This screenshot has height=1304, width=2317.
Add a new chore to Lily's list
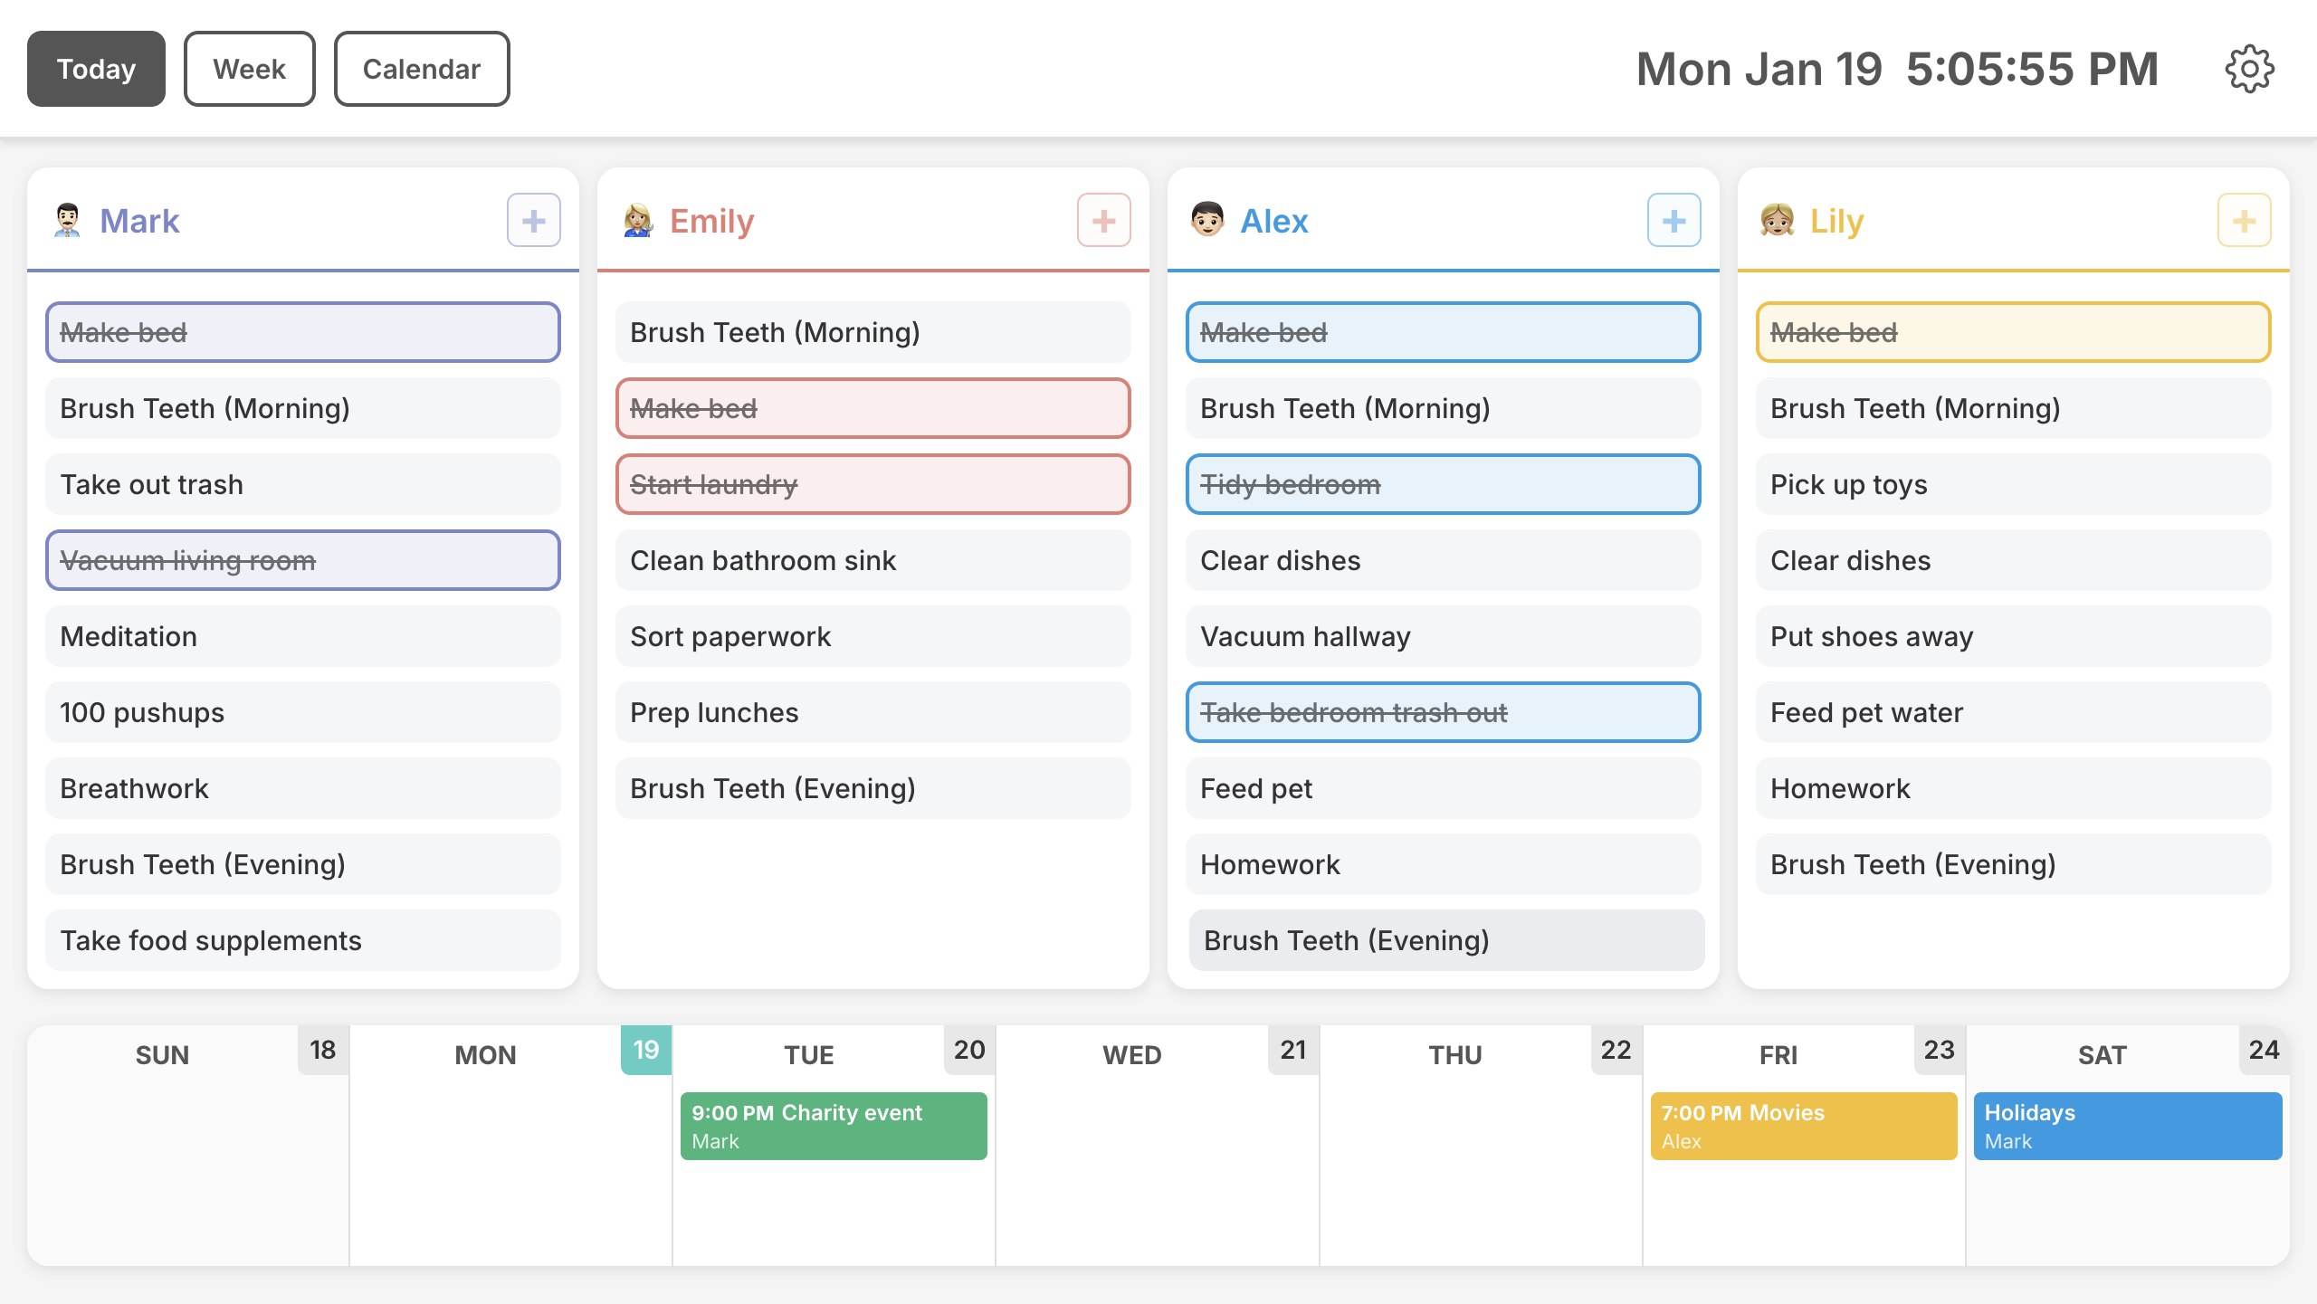coord(2244,221)
